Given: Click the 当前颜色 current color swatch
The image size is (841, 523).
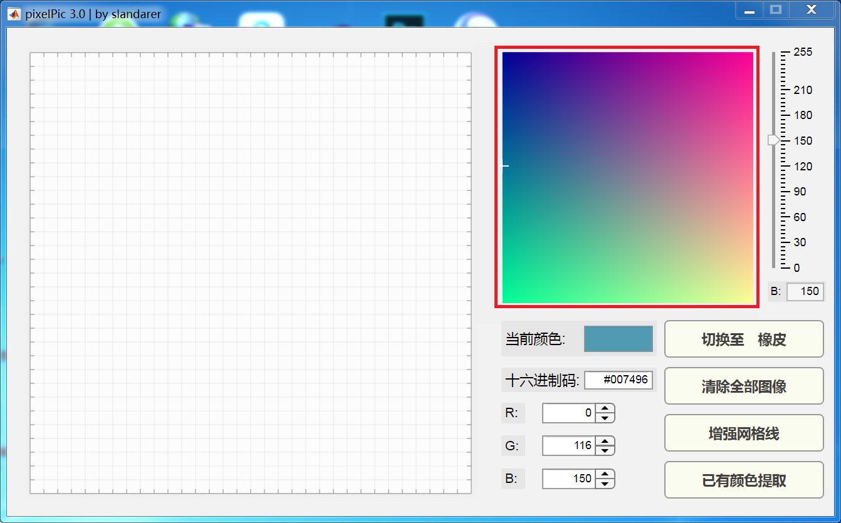Looking at the screenshot, I should pyautogui.click(x=617, y=339).
